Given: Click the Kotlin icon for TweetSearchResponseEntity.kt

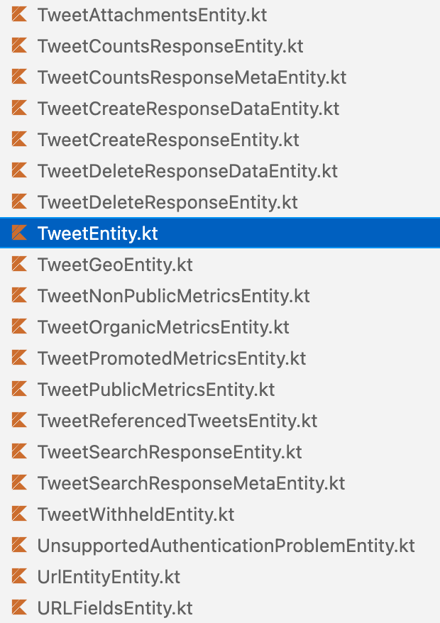Looking at the screenshot, I should click(x=18, y=451).
